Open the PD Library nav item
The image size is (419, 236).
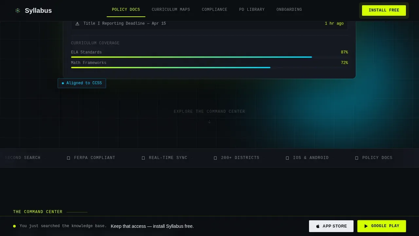click(252, 10)
